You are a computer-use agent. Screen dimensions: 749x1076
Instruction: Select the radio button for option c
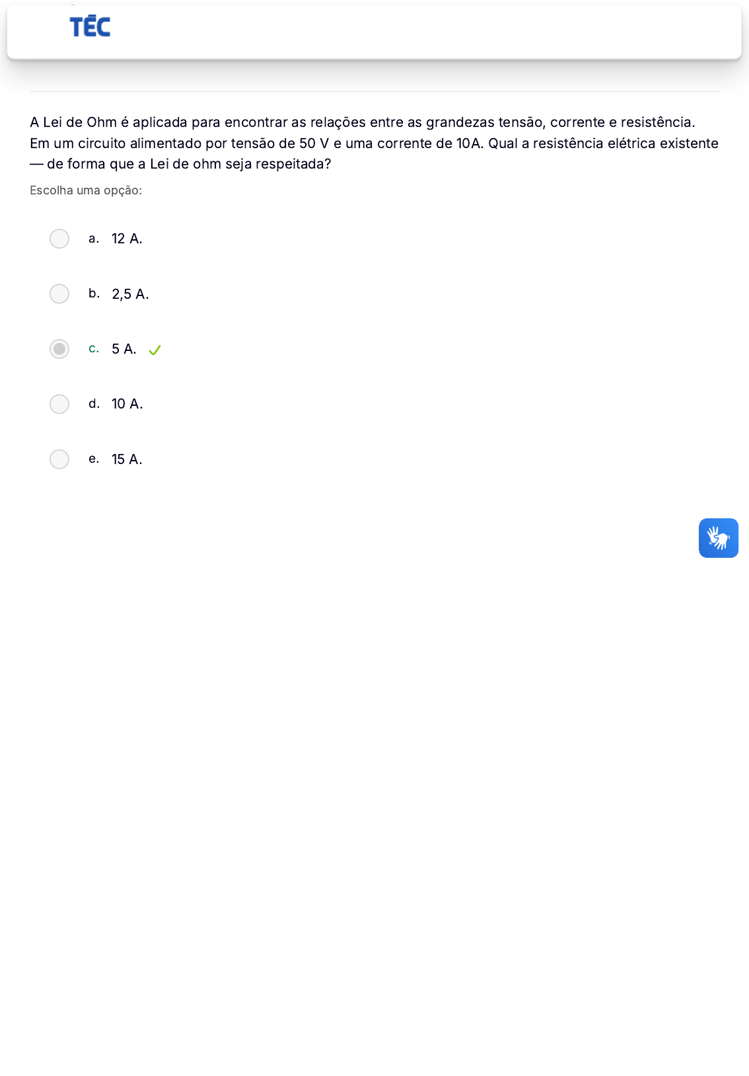[x=59, y=349]
